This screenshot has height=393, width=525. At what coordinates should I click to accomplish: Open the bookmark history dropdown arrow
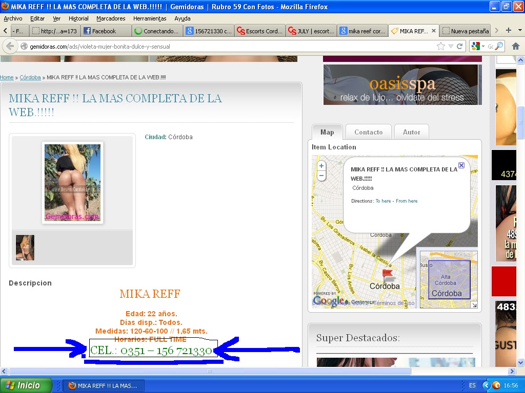pyautogui.click(x=451, y=46)
